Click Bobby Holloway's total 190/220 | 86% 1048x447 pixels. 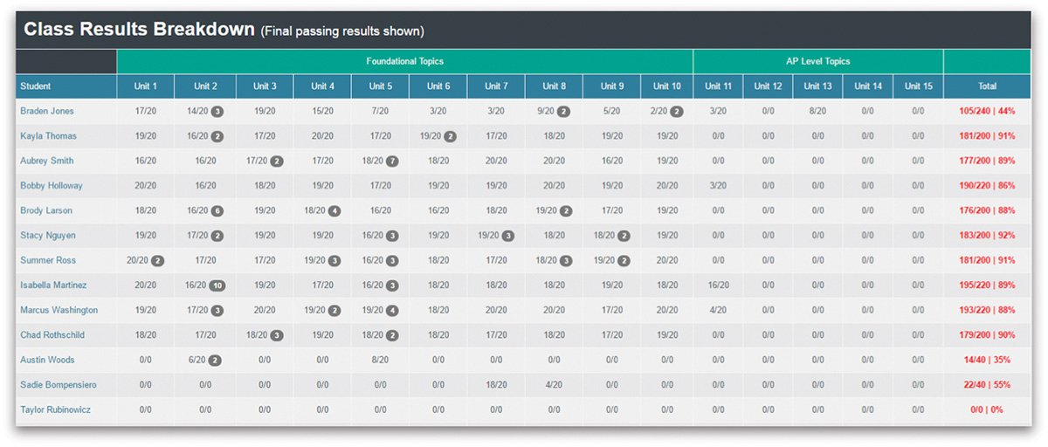(x=988, y=186)
